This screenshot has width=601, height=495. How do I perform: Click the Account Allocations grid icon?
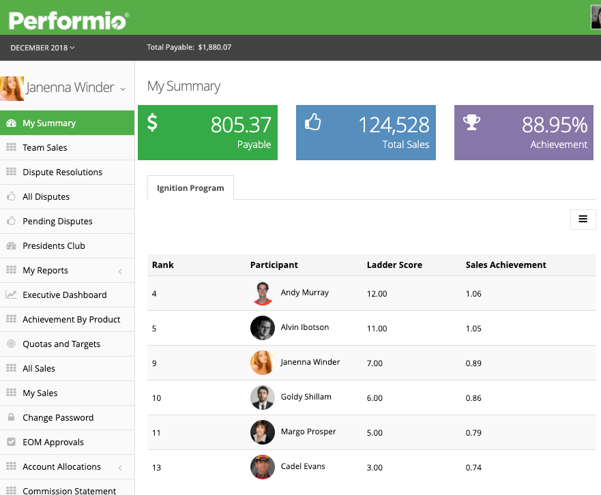pyautogui.click(x=11, y=466)
